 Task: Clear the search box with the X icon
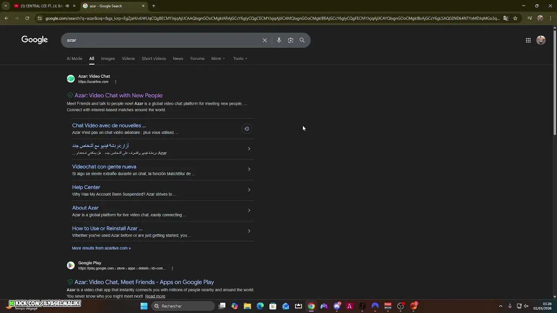pyautogui.click(x=265, y=40)
